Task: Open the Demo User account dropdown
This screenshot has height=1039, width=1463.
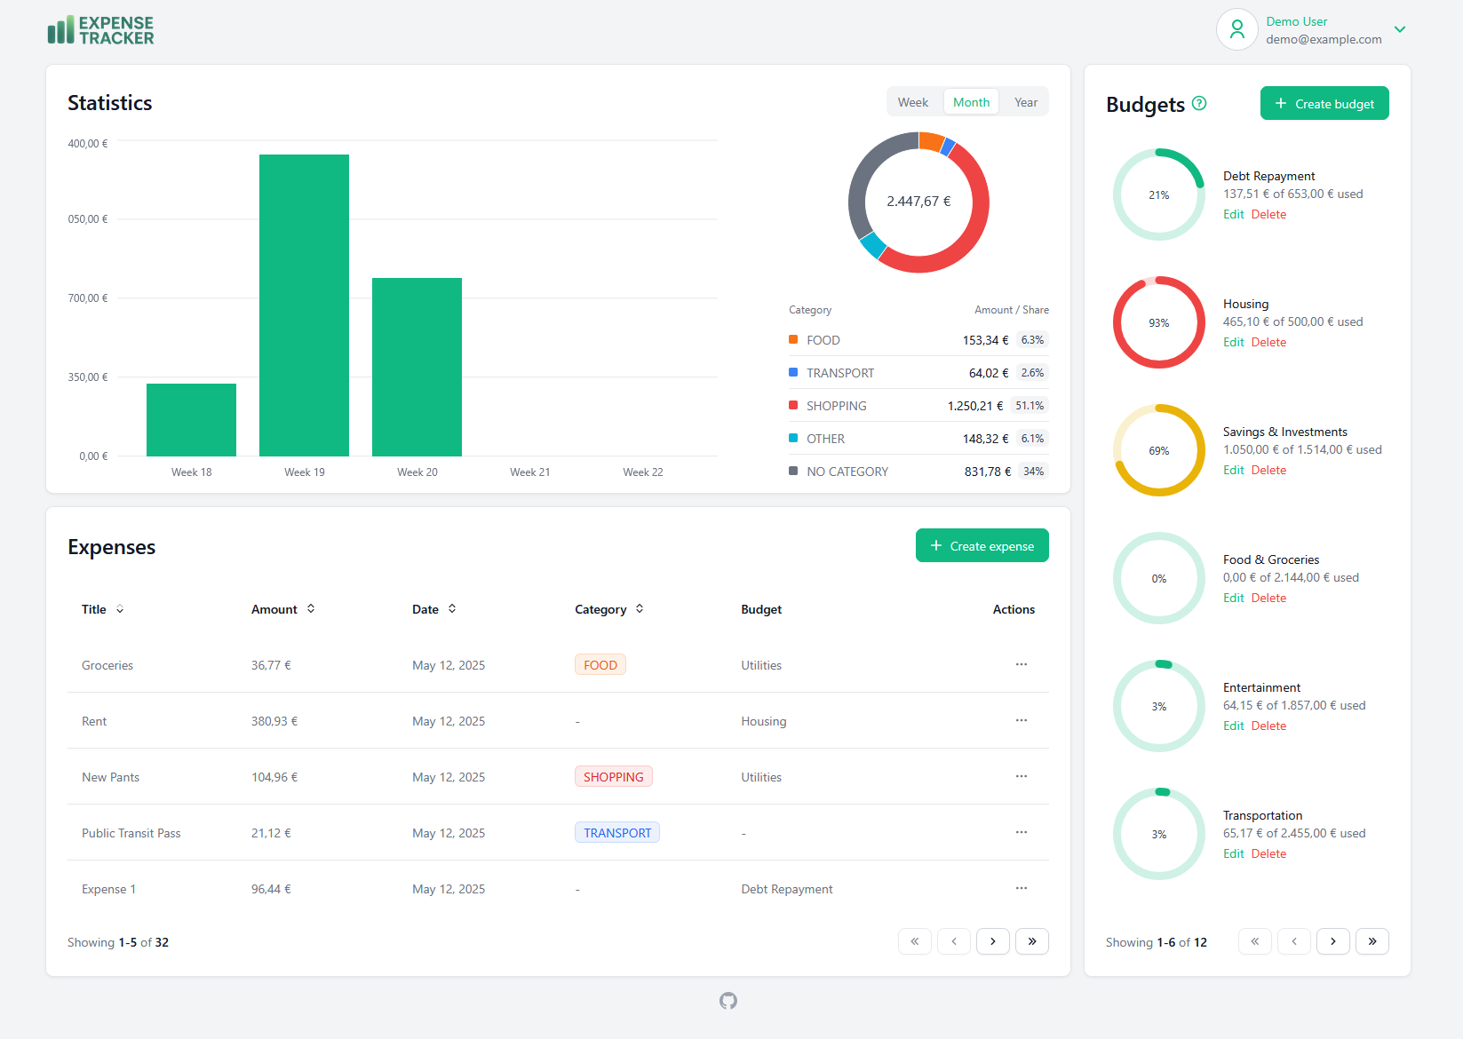Action: [1401, 29]
